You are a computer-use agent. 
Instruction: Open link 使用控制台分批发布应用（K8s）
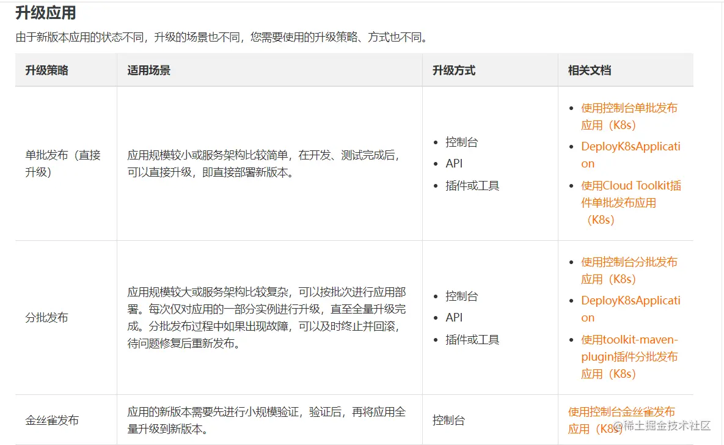tap(629, 270)
